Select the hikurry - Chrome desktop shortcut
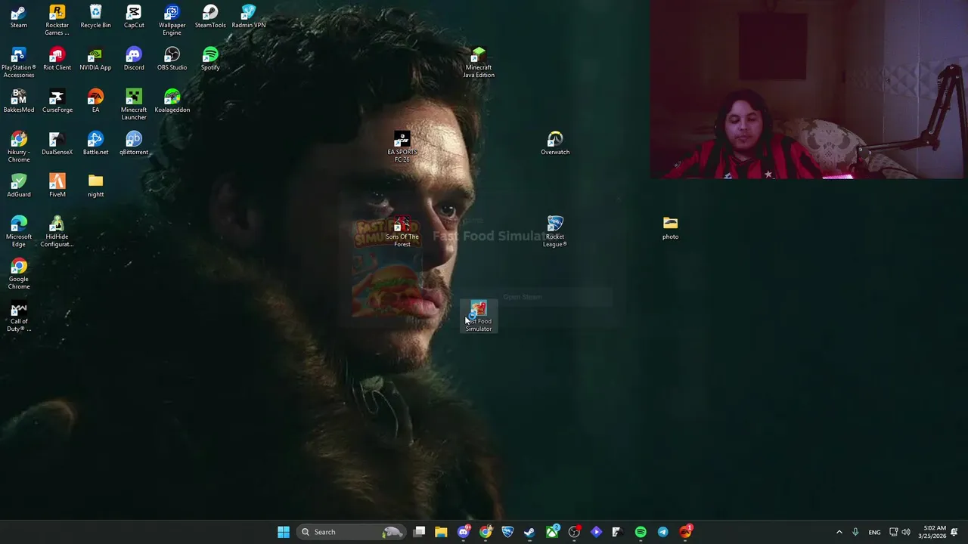968x544 pixels. 19,147
